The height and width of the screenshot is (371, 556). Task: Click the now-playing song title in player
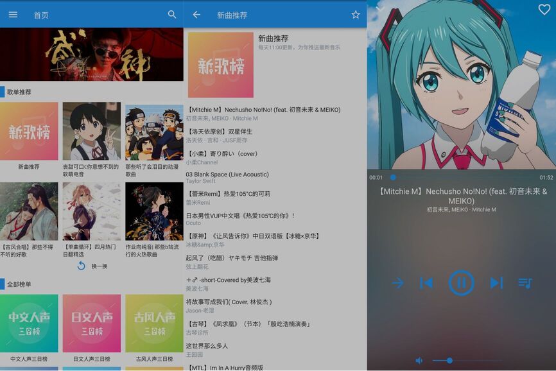pyautogui.click(x=462, y=196)
